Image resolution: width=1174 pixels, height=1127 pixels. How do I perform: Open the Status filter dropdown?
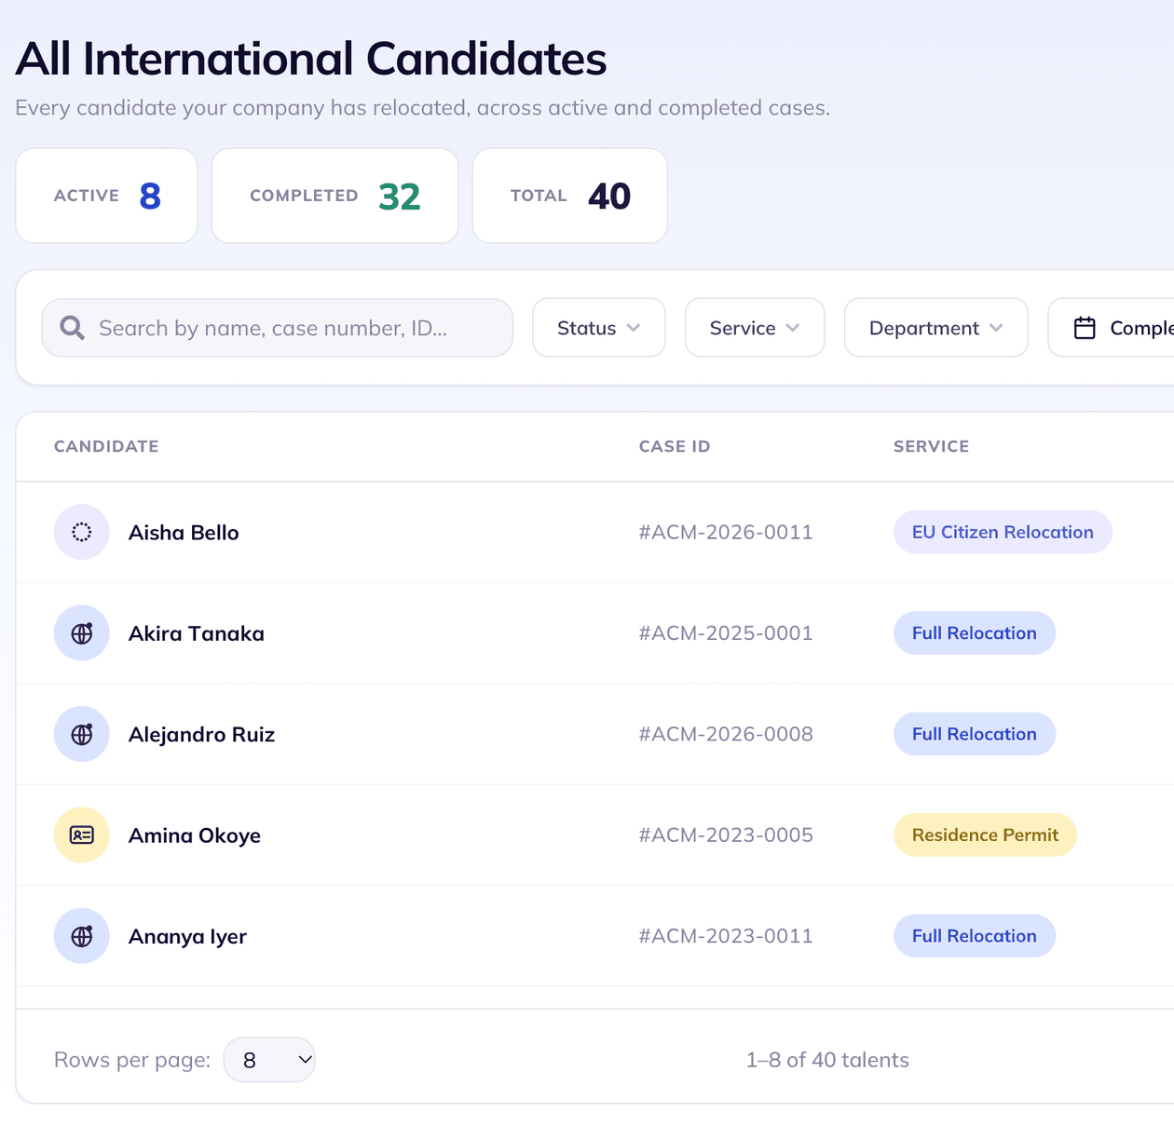click(x=599, y=328)
